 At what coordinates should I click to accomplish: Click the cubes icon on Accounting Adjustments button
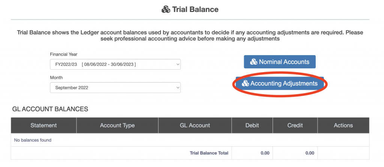(246, 83)
